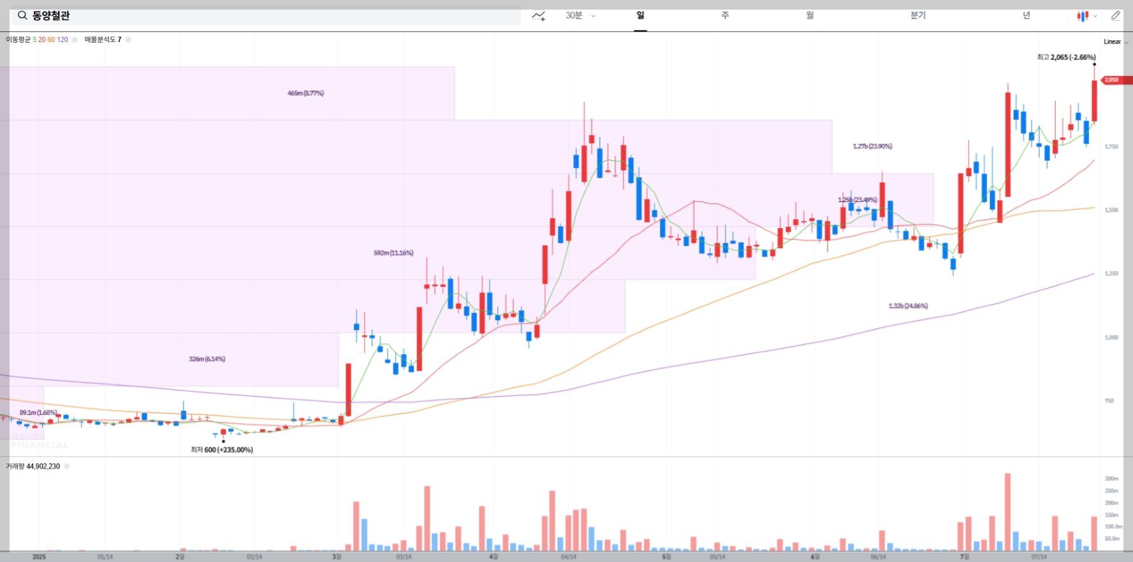Image resolution: width=1133 pixels, height=562 pixels.
Task: Click the red 2,010 current price tag
Action: (x=1116, y=80)
